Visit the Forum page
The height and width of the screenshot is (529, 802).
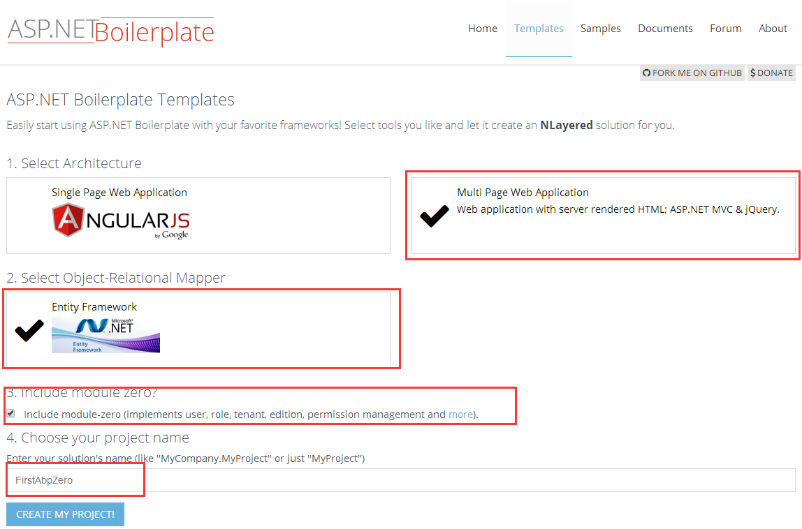tap(725, 29)
